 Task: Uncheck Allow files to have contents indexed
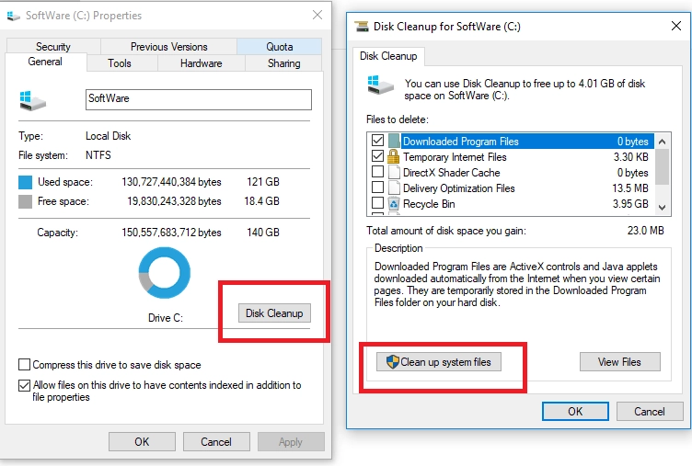coord(24,385)
